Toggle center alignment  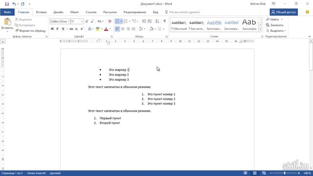click(x=123, y=29)
